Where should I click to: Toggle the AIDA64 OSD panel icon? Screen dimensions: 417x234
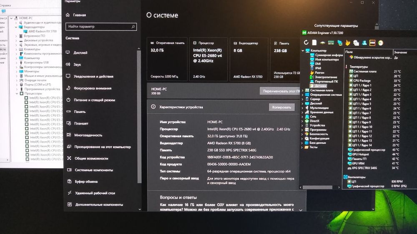click(372, 43)
